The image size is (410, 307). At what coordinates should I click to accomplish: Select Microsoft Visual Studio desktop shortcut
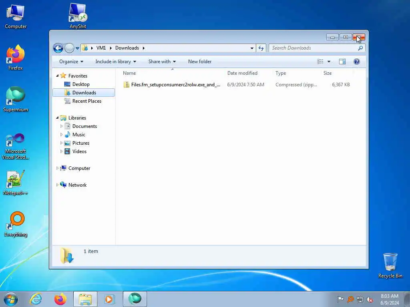[16, 146]
